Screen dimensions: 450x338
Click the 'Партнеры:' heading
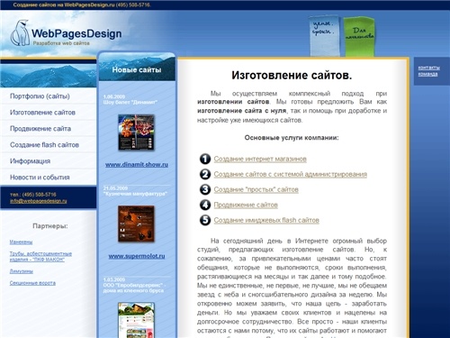pos(50,226)
